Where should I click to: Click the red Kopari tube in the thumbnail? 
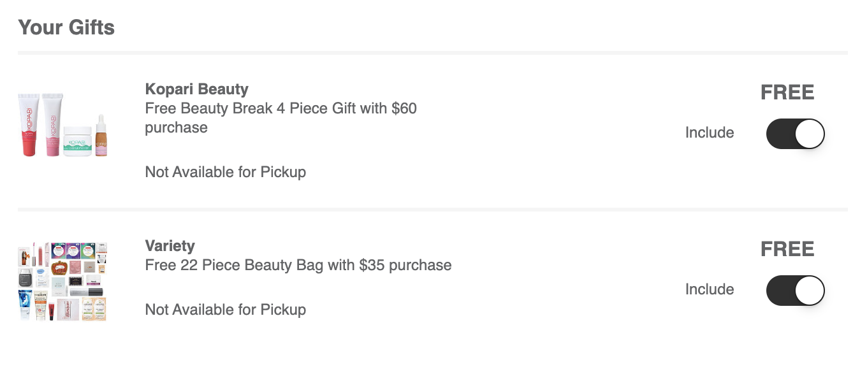point(29,125)
